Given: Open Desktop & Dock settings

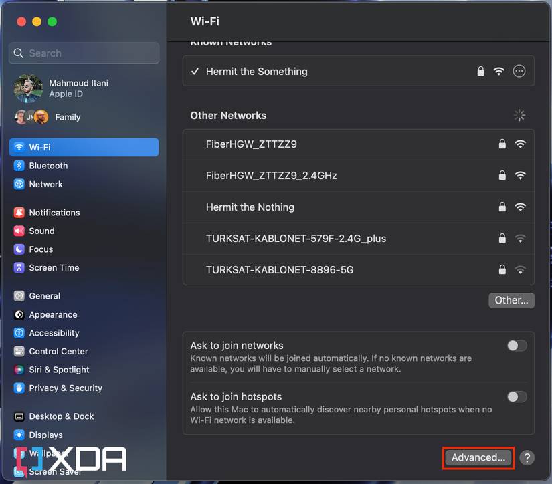Looking at the screenshot, I should point(84,416).
